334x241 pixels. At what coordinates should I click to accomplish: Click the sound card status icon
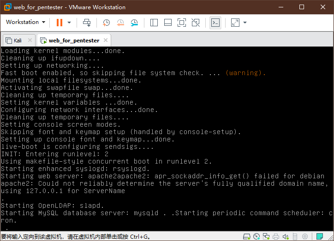click(286, 236)
